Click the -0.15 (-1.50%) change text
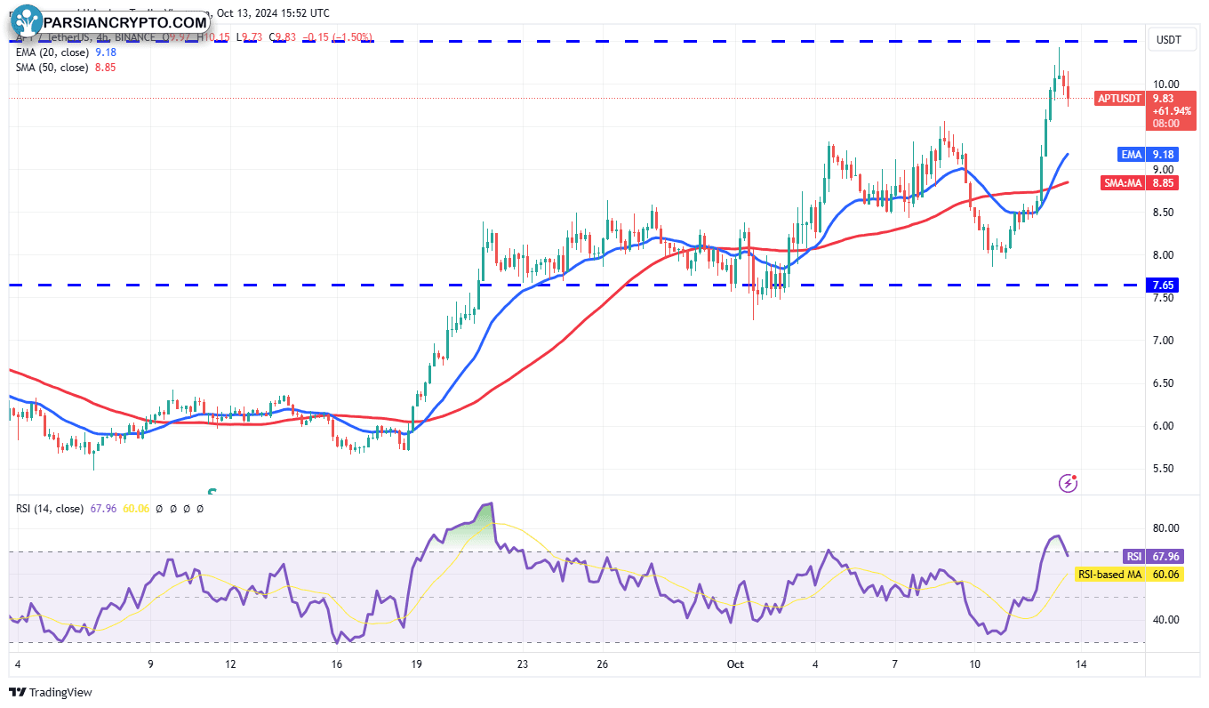 click(339, 37)
